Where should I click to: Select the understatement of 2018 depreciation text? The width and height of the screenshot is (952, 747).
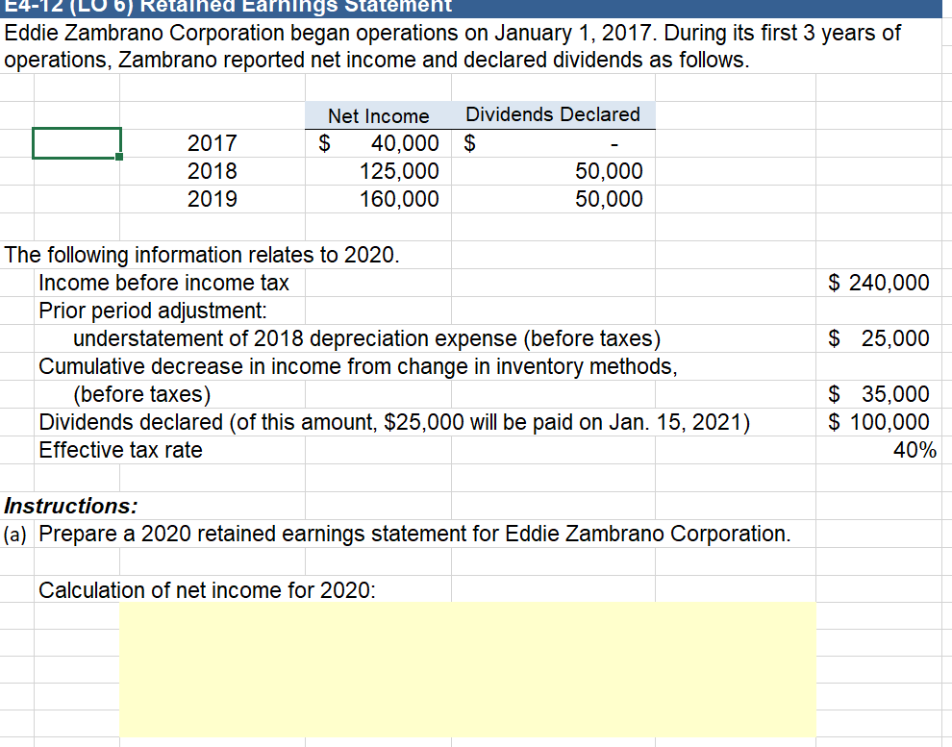[x=366, y=338]
